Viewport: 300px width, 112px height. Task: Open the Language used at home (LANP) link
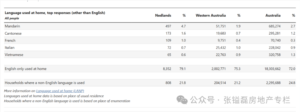tap(60, 91)
